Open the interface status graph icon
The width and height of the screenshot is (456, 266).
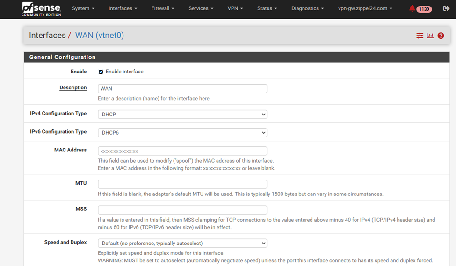point(430,36)
